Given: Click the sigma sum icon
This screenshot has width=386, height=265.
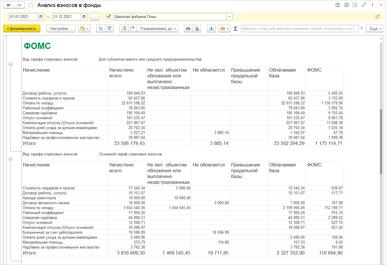Looking at the screenshot, I should tap(235, 28).
